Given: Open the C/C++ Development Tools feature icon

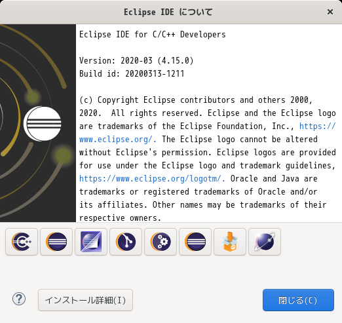Looking at the screenshot, I should point(22,242).
